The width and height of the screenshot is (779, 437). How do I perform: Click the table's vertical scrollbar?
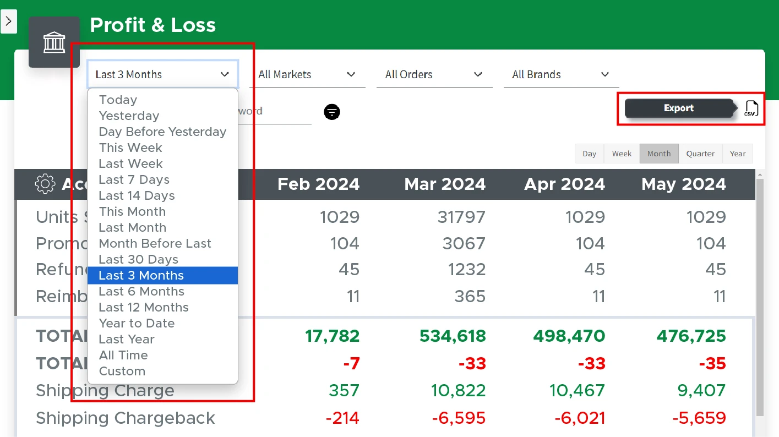760,297
